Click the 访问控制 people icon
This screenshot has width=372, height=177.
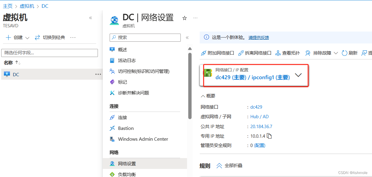(x=112, y=71)
